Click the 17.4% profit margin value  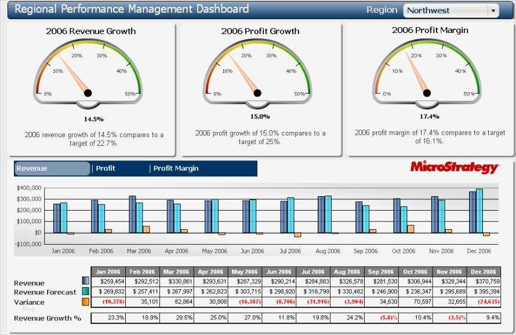pyautogui.click(x=430, y=116)
